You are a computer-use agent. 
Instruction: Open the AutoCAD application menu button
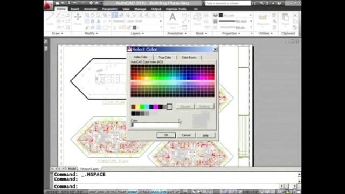point(48,5)
